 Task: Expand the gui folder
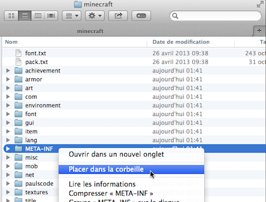point(8,123)
